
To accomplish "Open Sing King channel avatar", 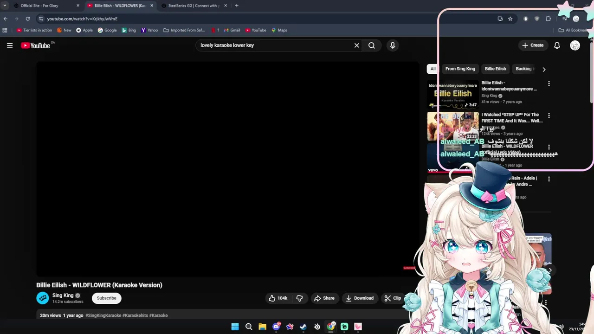I will [43, 298].
